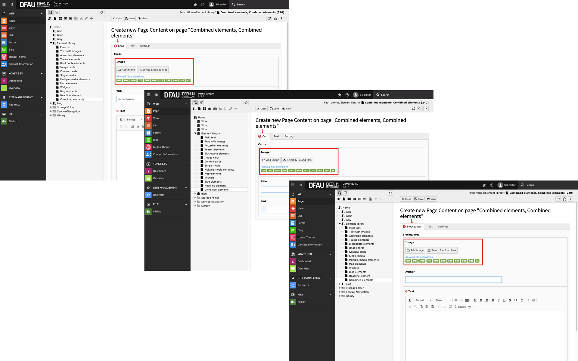Apply strikethrough from the editor toolbar
Image resolution: width=578 pixels, height=361 pixels.
point(510,300)
